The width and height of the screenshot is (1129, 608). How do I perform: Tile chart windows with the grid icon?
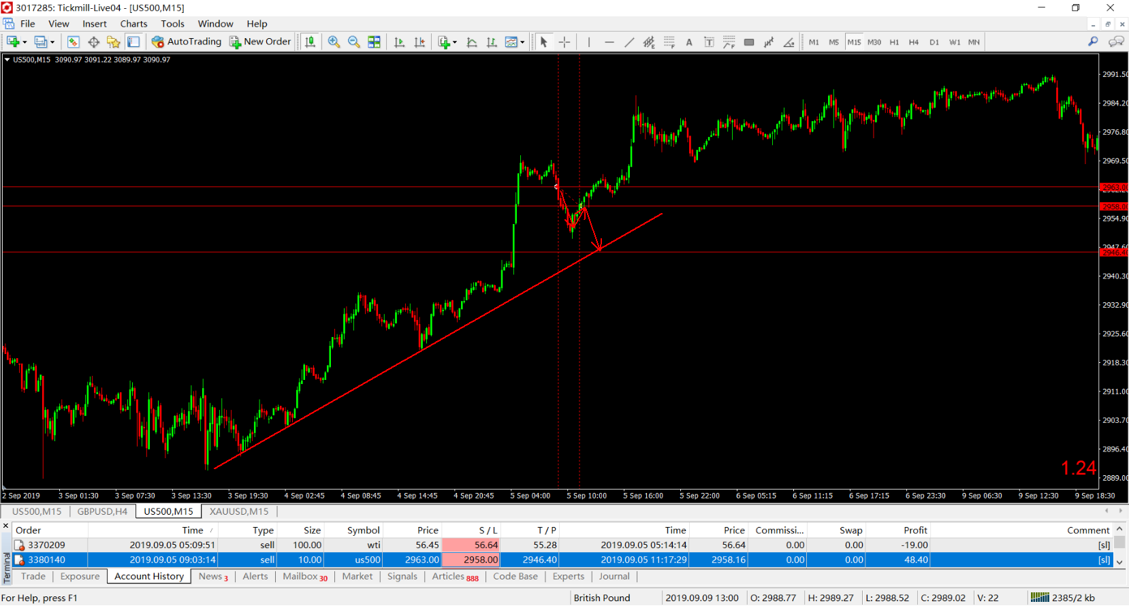(x=375, y=42)
